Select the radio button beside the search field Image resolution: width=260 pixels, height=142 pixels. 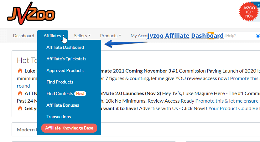coord(258,36)
